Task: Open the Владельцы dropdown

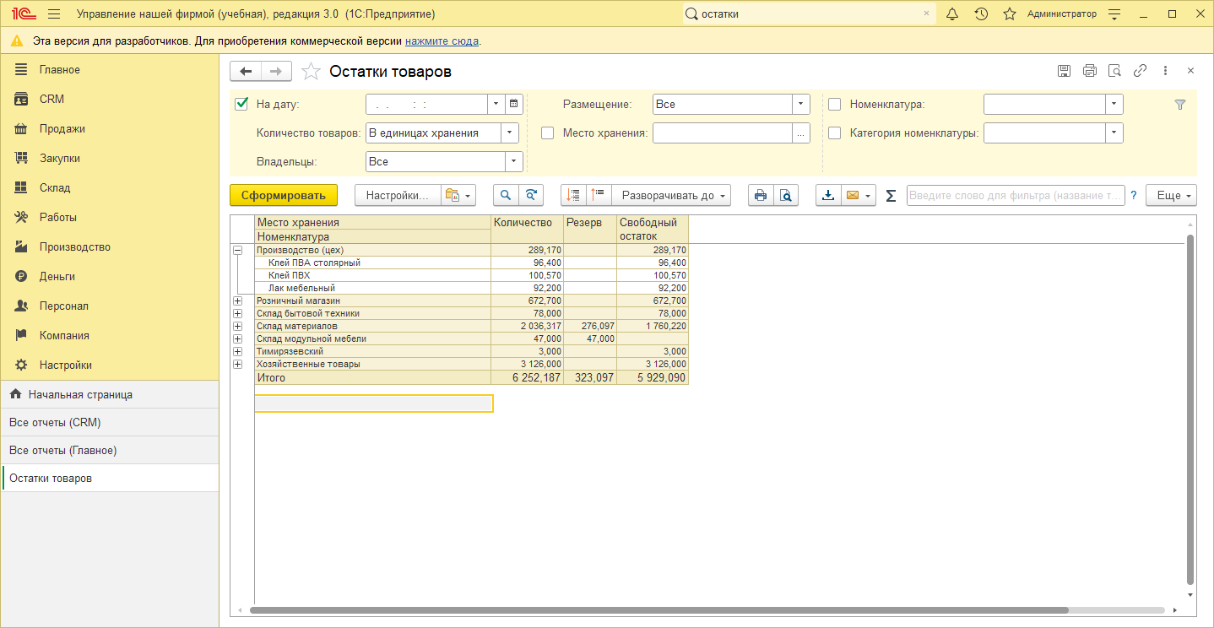Action: tap(513, 161)
